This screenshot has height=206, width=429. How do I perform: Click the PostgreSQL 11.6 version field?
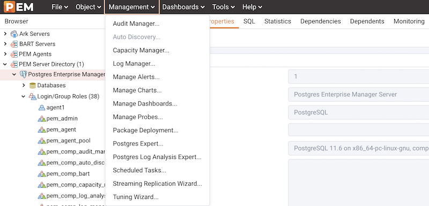358,148
